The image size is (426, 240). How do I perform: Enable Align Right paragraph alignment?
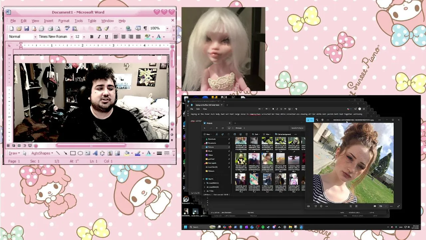tap(131, 37)
